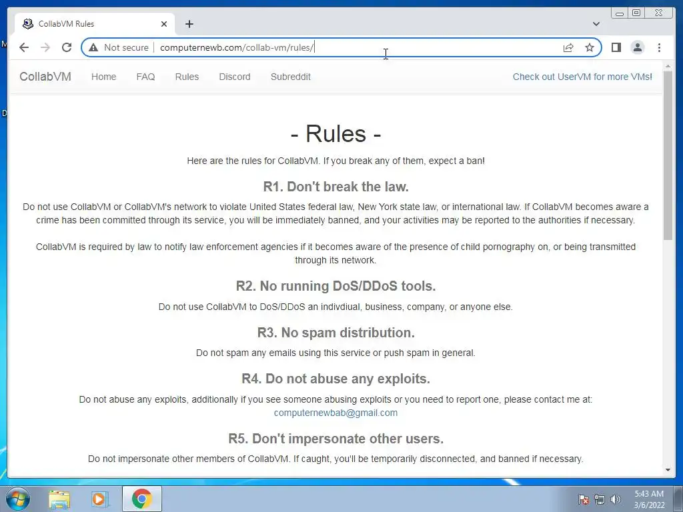This screenshot has height=512, width=683.
Task: Click the network tray icon
Action: 600,499
